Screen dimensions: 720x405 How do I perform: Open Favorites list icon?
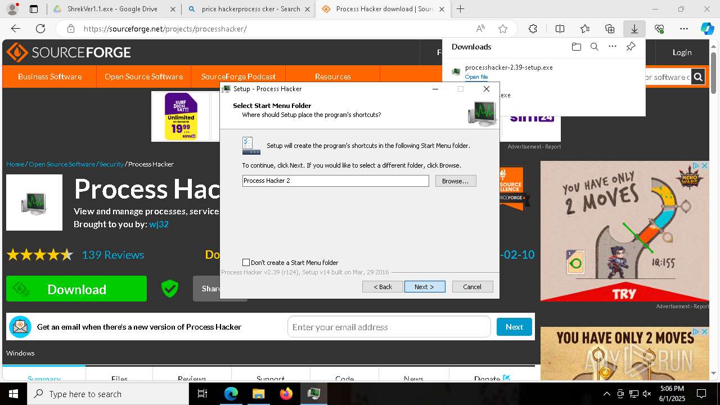pos(585,29)
